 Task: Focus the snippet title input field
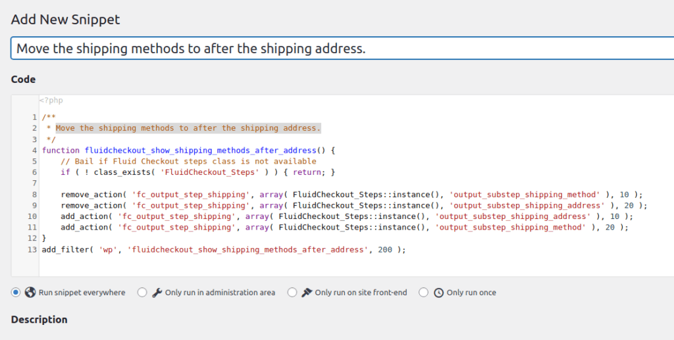pos(342,49)
